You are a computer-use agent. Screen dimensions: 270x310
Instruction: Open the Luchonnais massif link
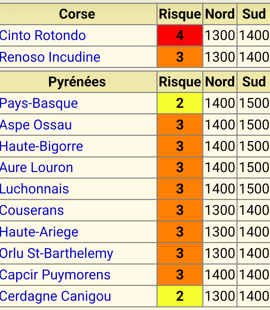pyautogui.click(x=34, y=189)
